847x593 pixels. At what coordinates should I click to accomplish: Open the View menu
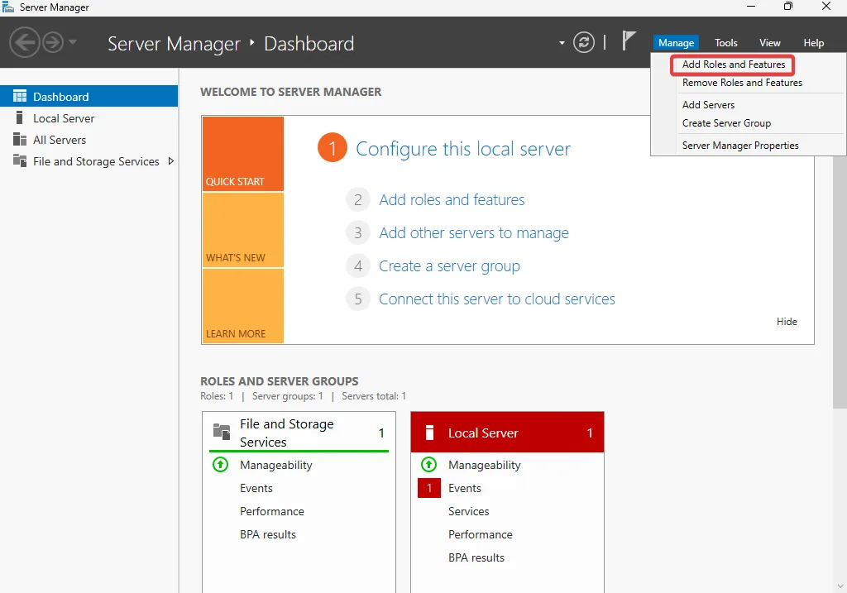769,42
